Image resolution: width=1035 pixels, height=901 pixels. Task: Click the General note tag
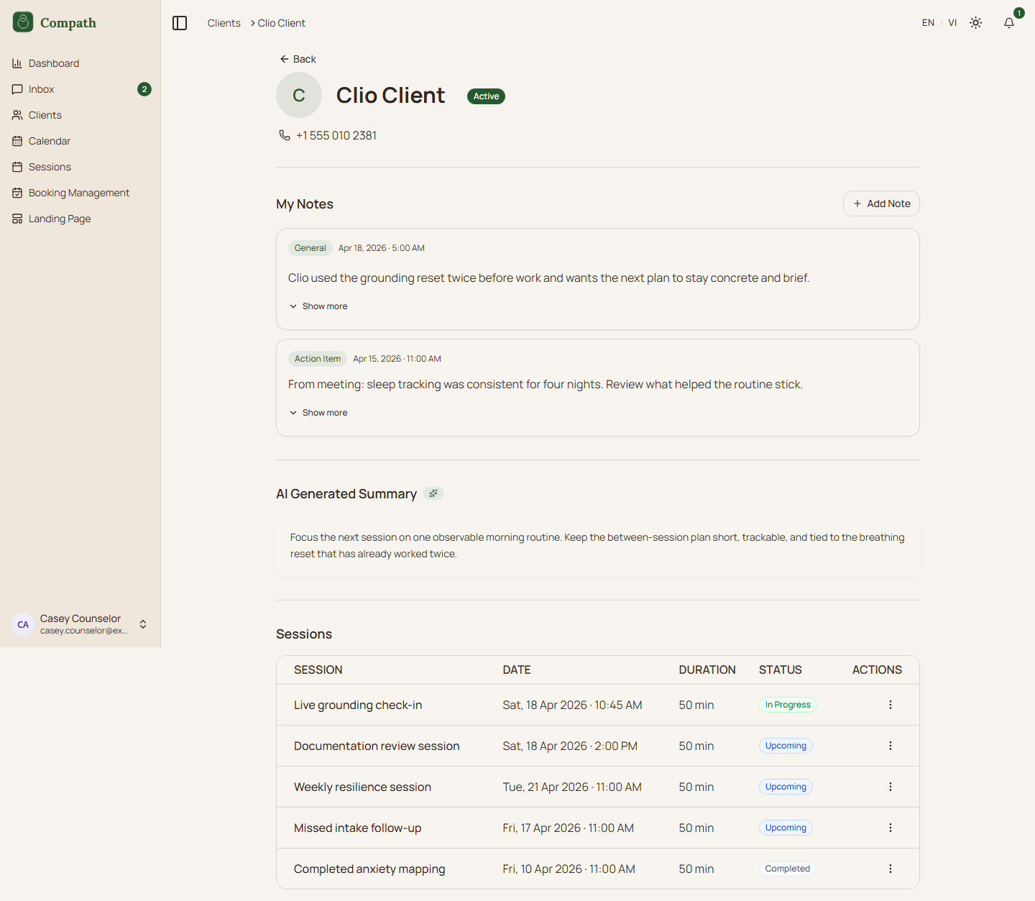tap(310, 248)
